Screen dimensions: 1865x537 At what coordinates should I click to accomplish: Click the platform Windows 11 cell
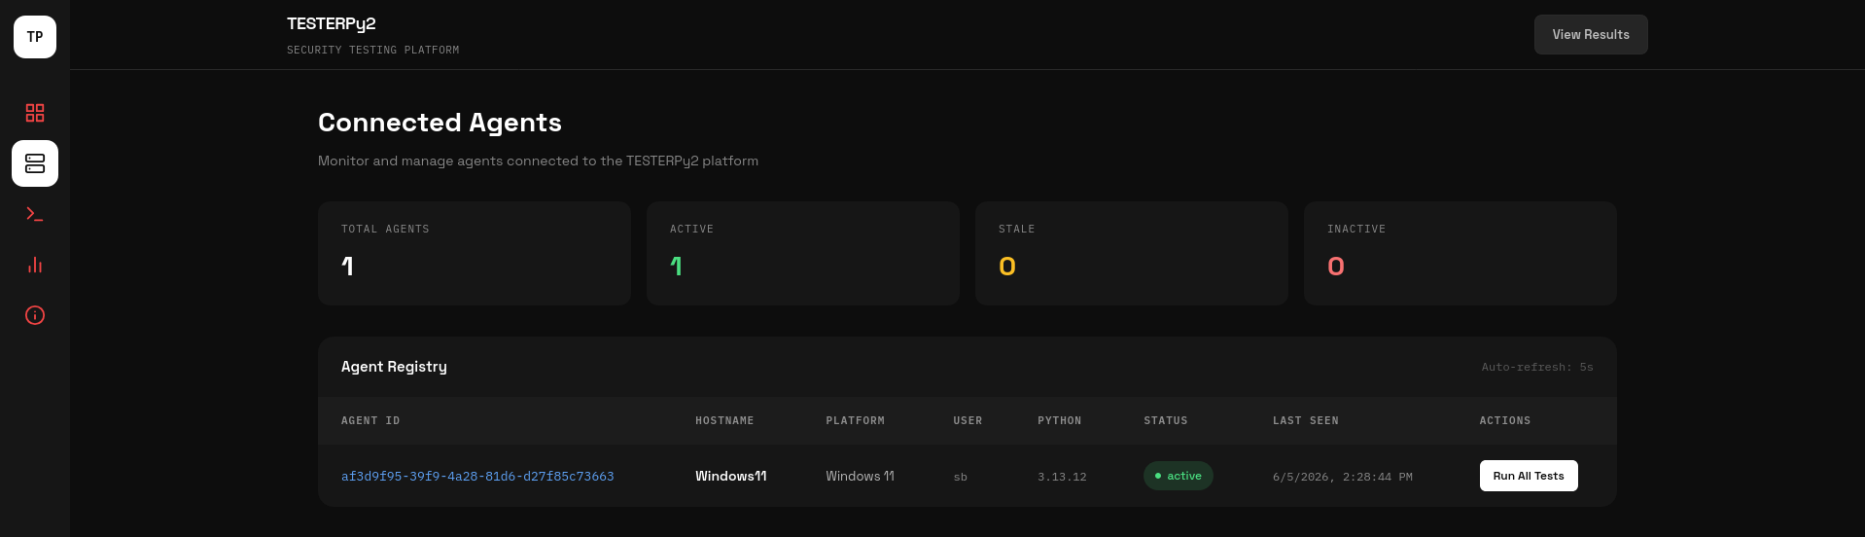(x=861, y=476)
